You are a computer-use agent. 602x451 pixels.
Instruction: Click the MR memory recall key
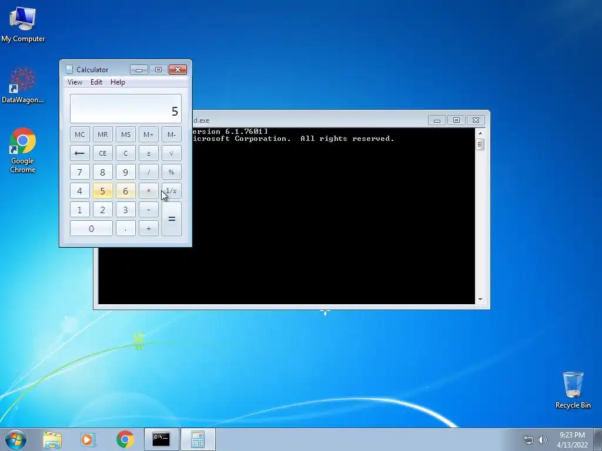[x=103, y=134]
